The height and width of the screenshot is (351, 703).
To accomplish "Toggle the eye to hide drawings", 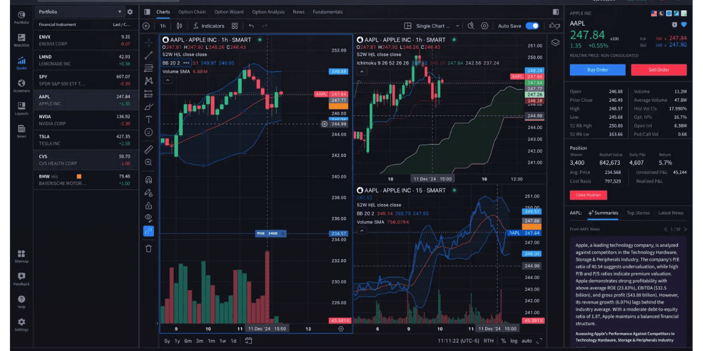I will tap(149, 218).
